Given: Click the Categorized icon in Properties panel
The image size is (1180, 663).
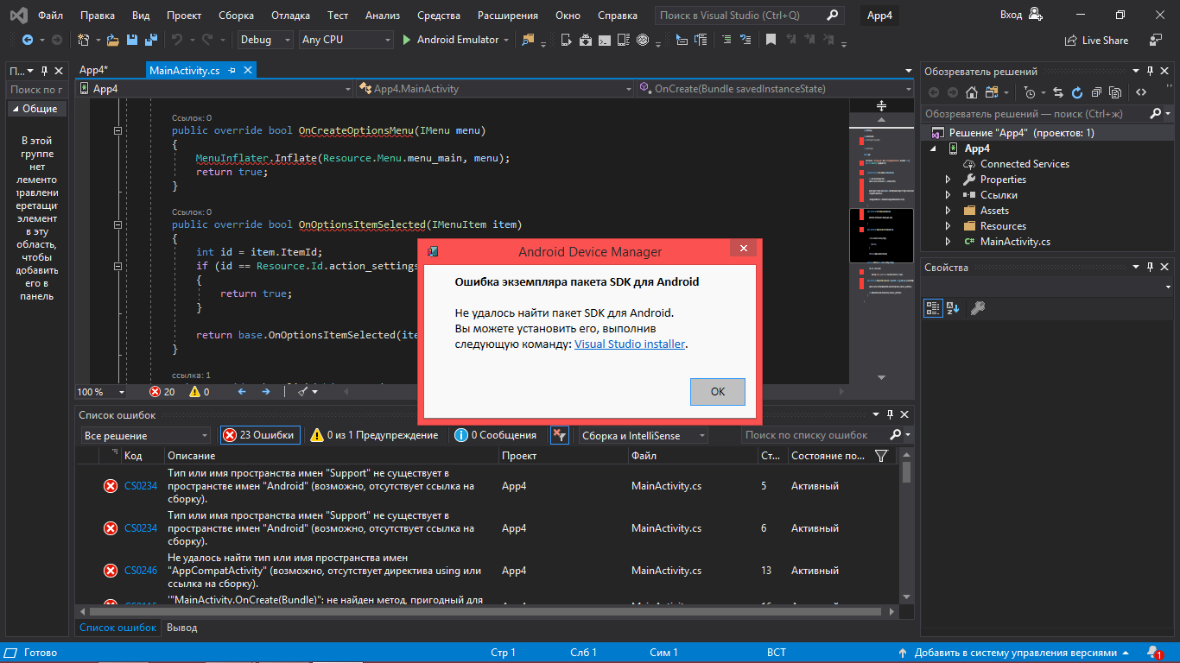Looking at the screenshot, I should [933, 308].
